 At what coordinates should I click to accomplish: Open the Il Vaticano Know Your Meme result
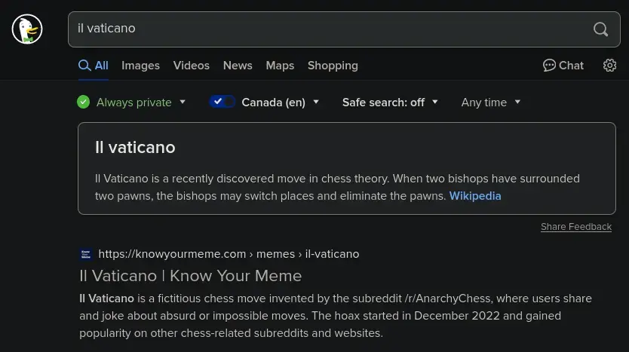click(191, 276)
